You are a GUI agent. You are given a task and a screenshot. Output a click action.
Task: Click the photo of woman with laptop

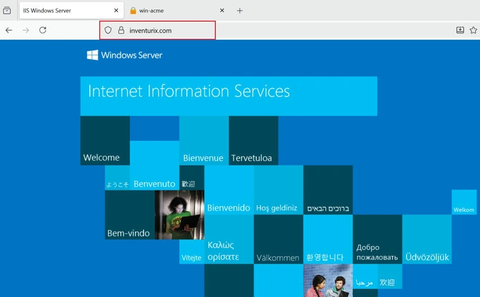[x=180, y=215]
